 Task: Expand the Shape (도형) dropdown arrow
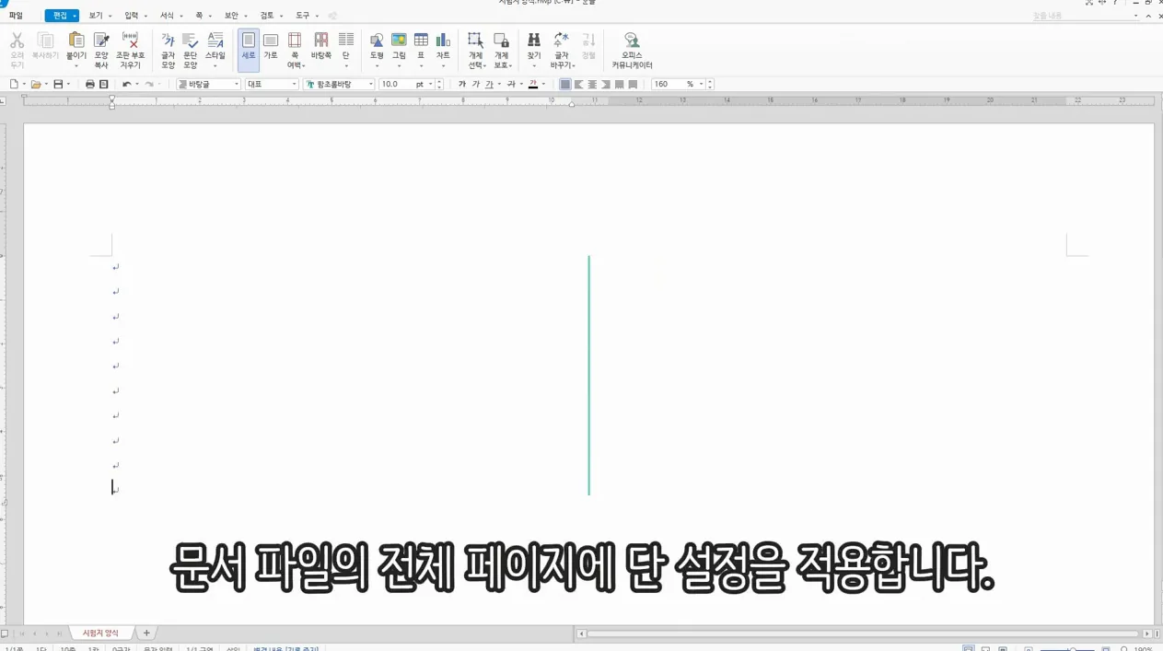[377, 66]
